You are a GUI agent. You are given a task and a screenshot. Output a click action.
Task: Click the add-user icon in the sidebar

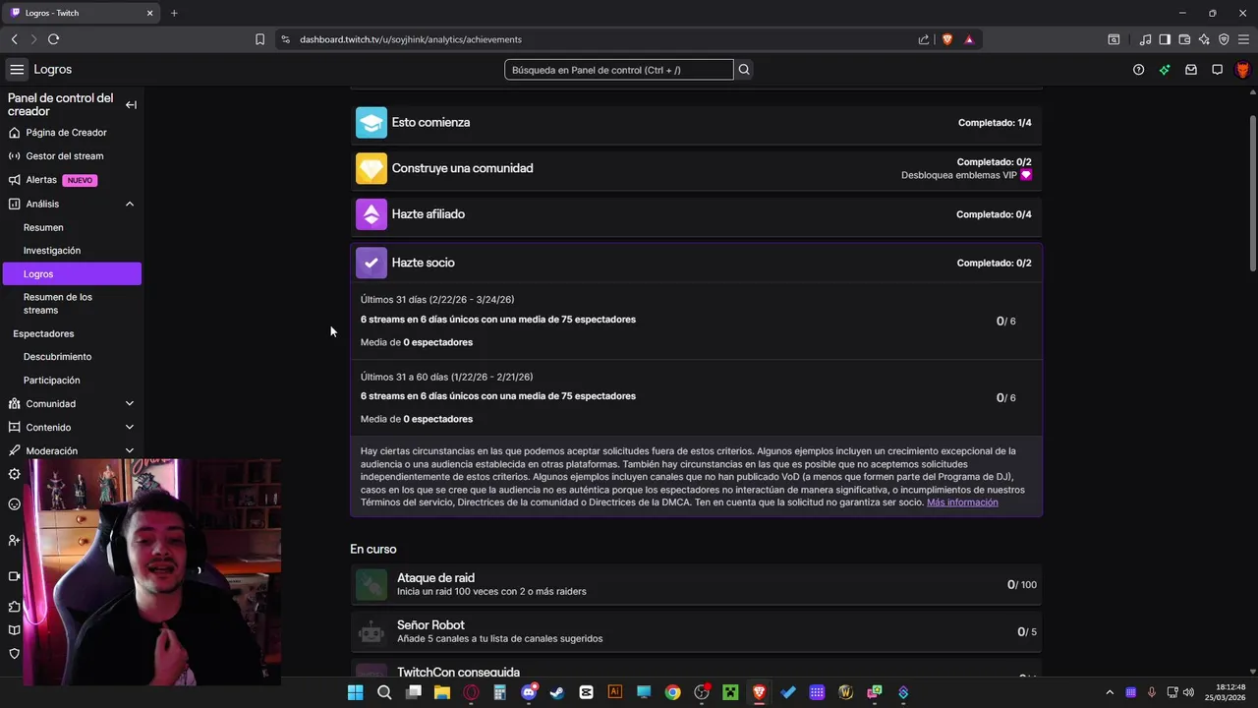click(14, 540)
